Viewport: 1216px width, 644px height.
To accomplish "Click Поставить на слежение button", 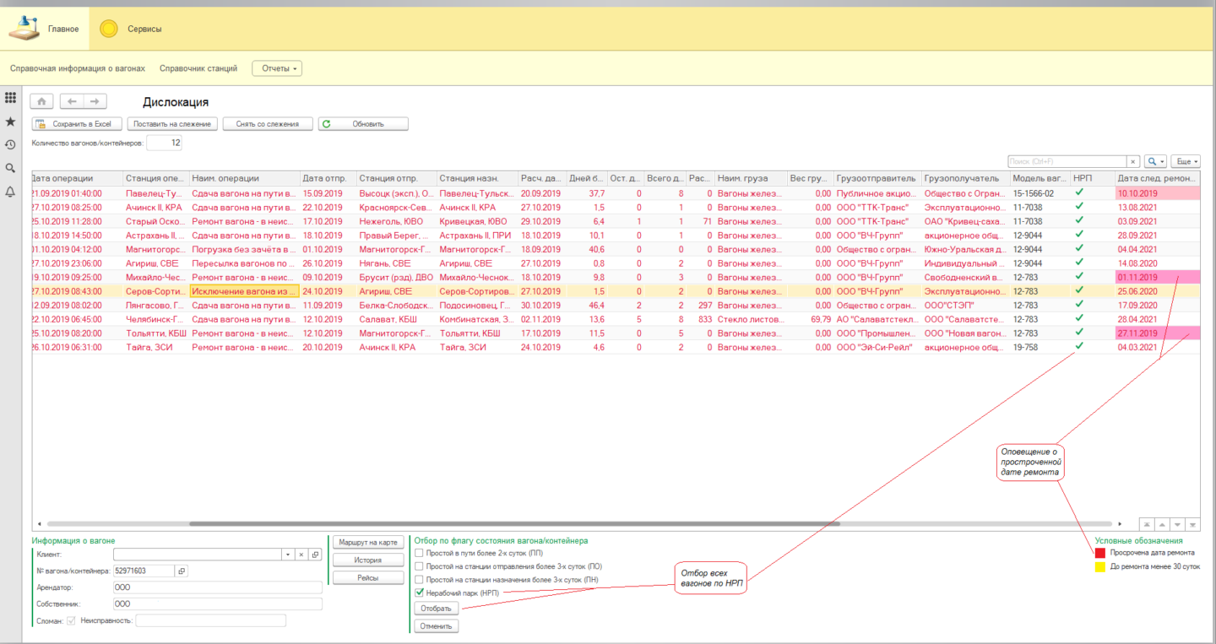I will (x=172, y=124).
